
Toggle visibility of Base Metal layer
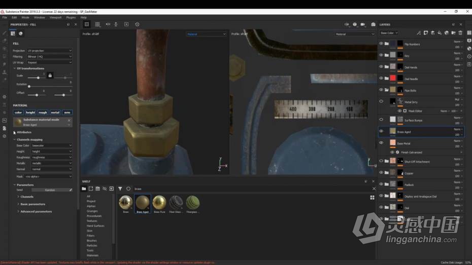click(381, 143)
